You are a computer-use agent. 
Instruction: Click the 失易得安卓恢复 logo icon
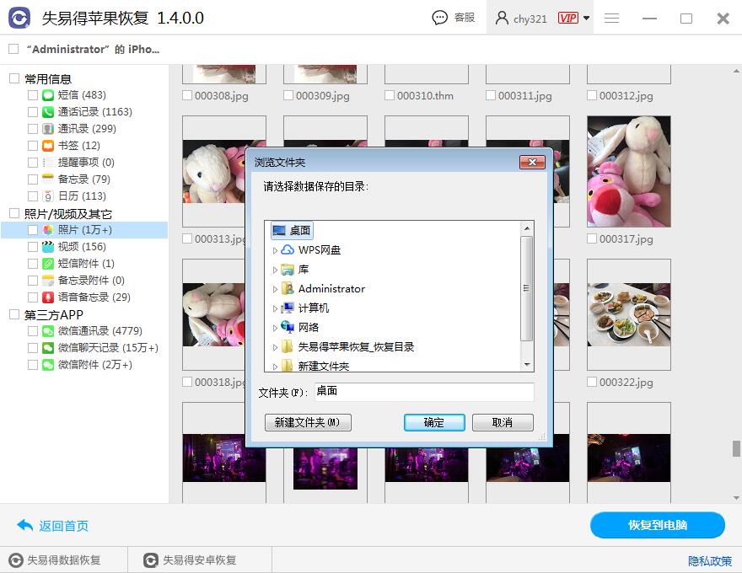point(150,560)
